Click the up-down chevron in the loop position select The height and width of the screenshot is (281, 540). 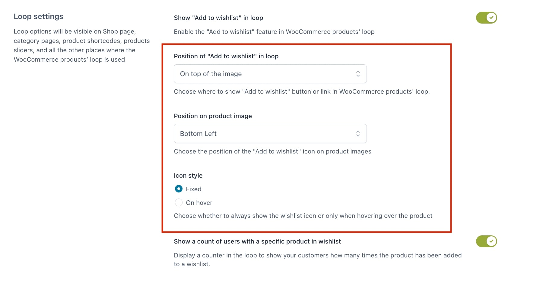tap(358, 74)
